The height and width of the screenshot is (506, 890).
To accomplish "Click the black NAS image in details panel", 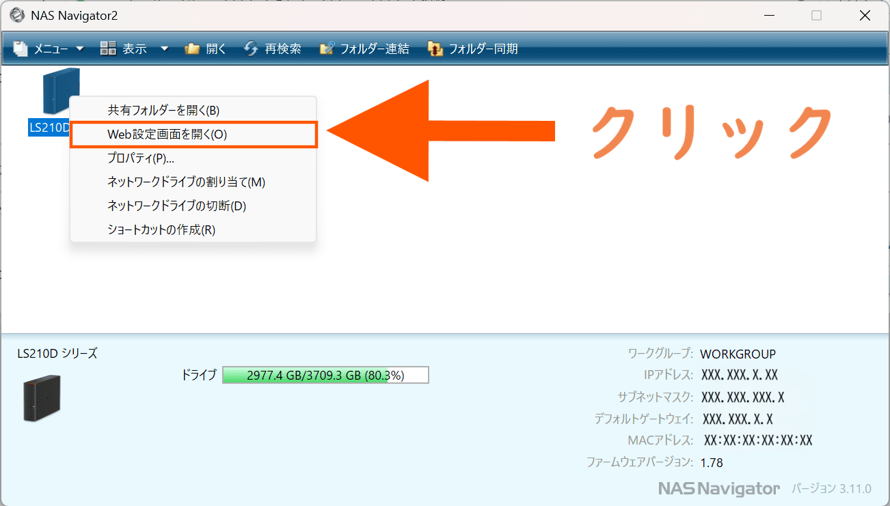I will (42, 397).
